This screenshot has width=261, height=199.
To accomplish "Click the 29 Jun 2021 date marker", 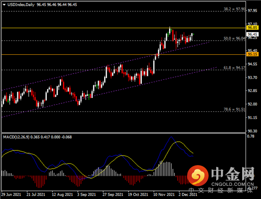I will 11,194.
